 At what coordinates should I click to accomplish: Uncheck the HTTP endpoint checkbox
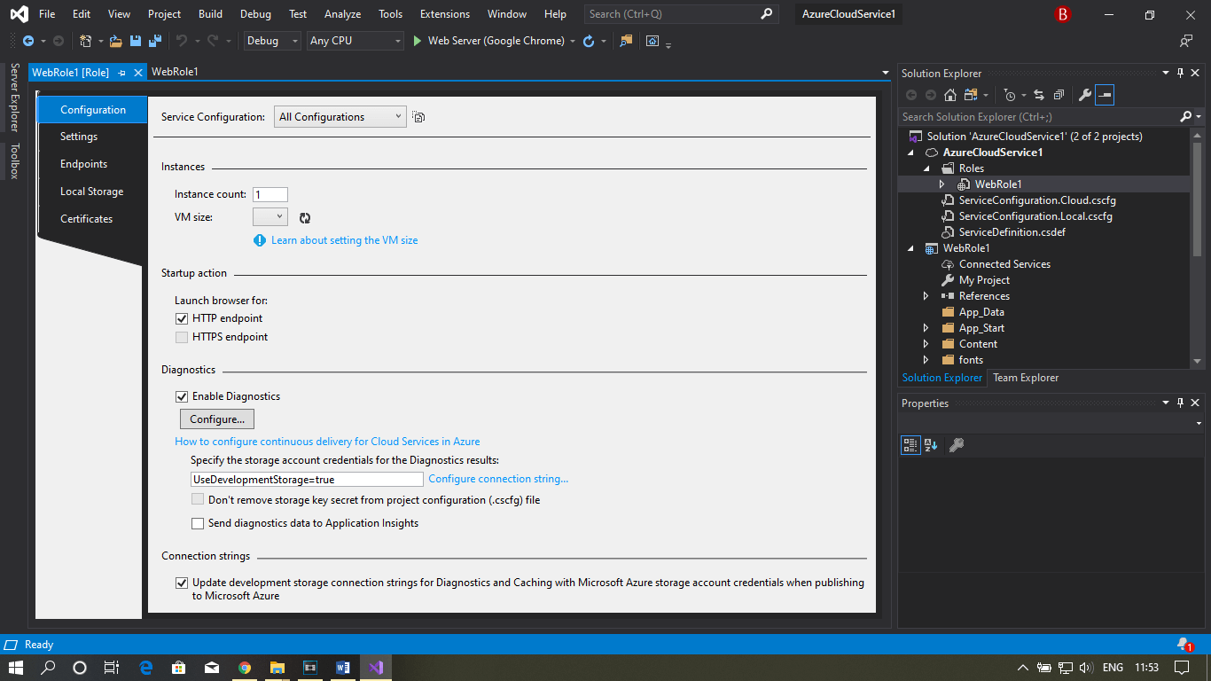[182, 318]
